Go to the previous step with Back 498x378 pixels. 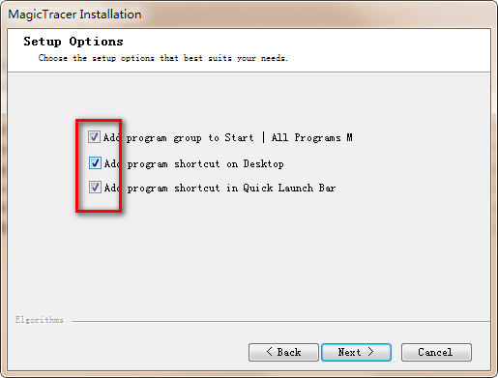click(283, 352)
